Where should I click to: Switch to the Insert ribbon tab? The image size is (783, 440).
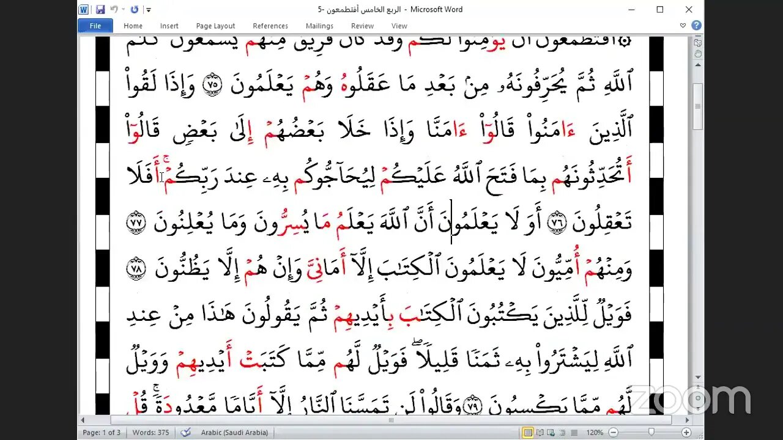[x=169, y=26]
